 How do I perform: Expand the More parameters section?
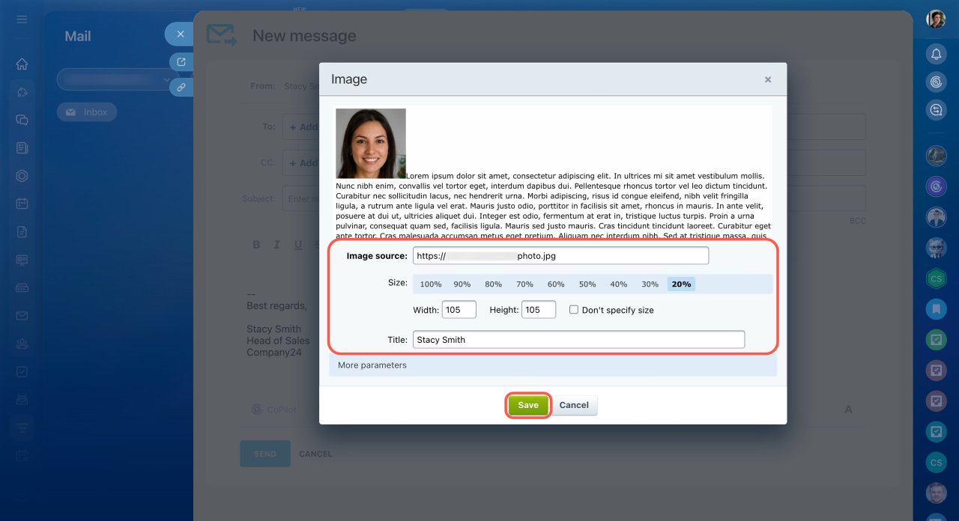[372, 365]
